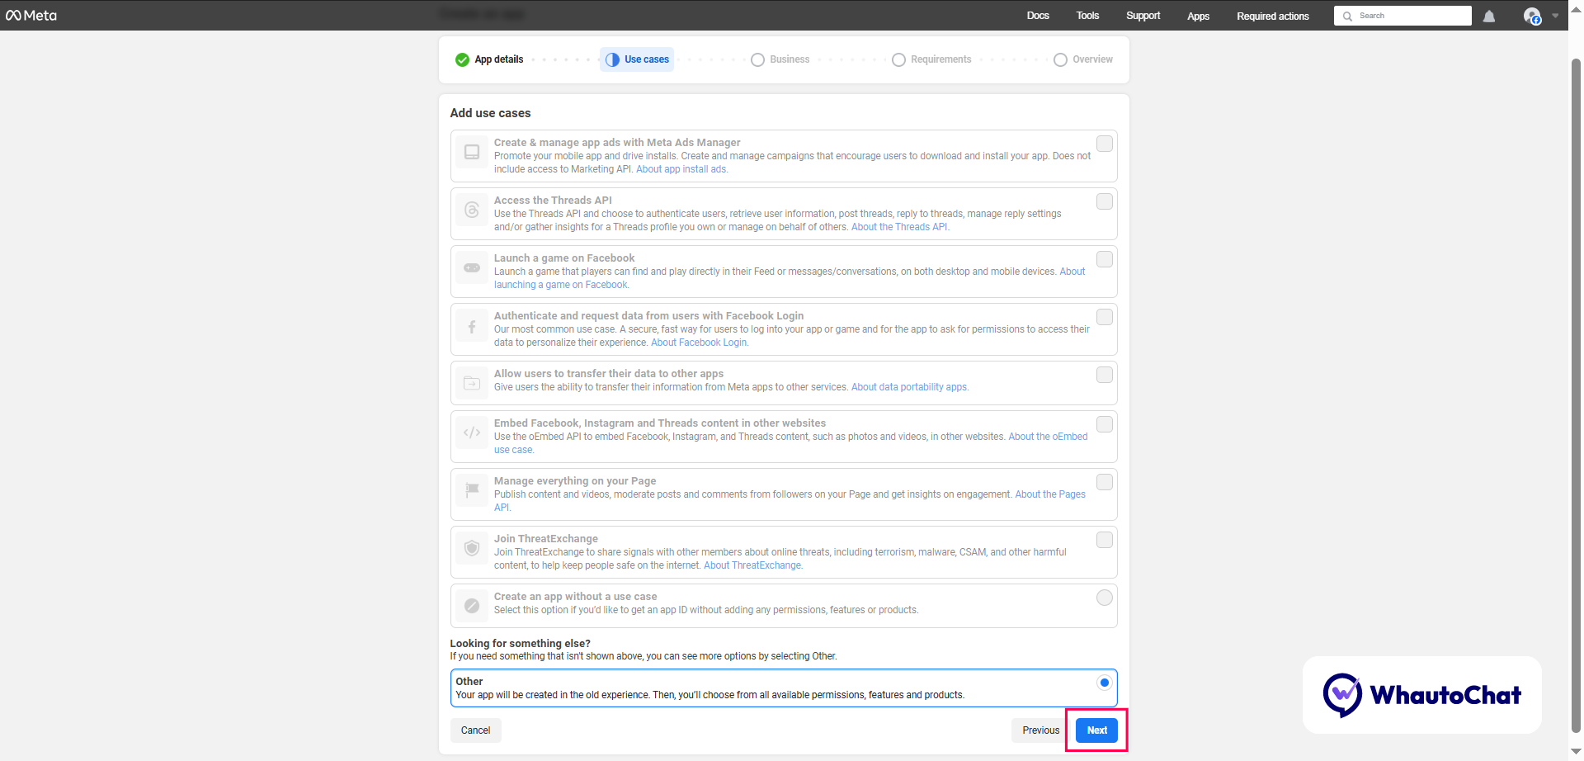Enable the Facebook Login use case checkbox
This screenshot has width=1584, height=761.
tap(1105, 317)
